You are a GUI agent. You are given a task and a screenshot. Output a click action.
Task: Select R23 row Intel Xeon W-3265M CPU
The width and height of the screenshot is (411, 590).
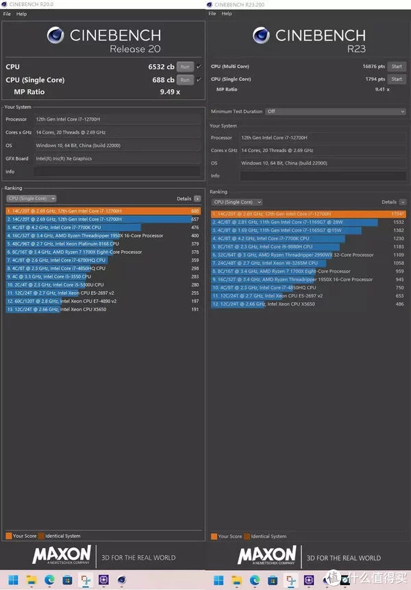point(308,263)
